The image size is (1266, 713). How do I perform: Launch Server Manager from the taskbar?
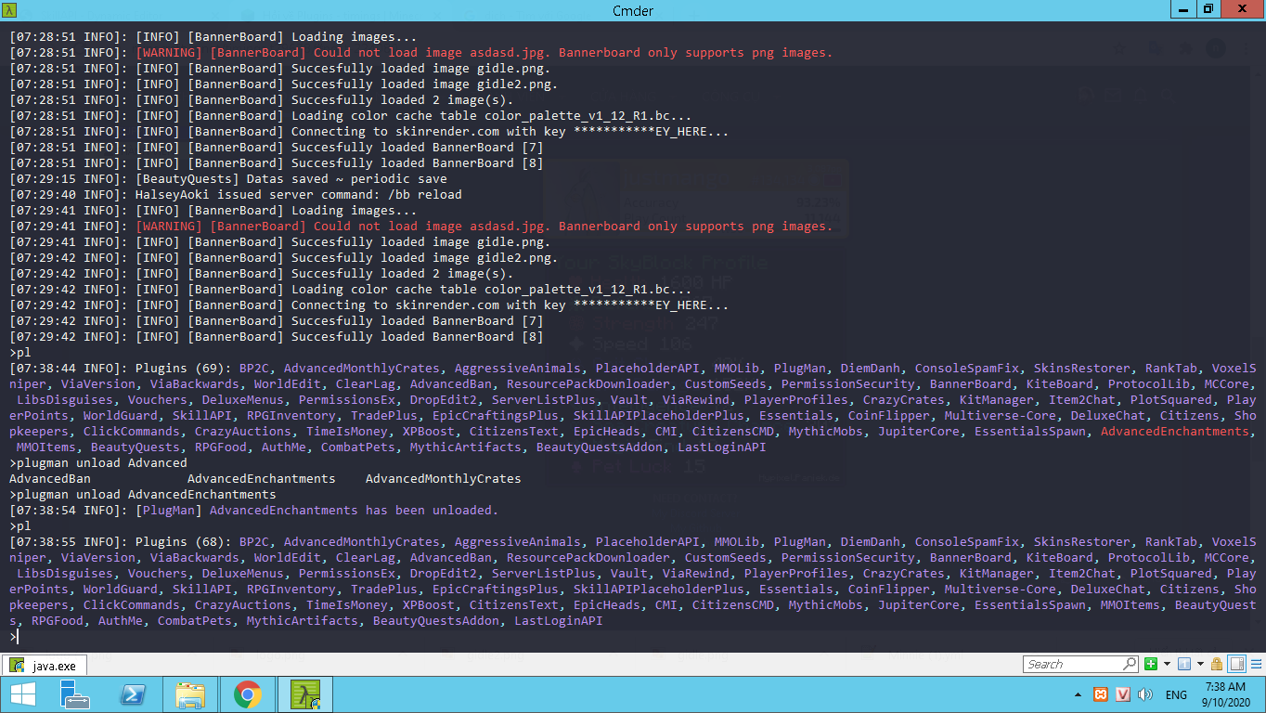tap(75, 694)
